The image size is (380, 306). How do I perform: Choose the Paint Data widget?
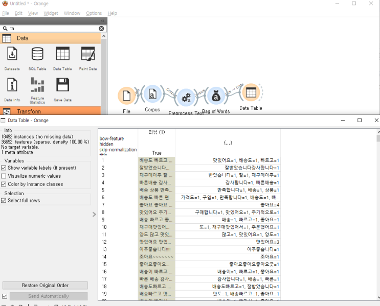pos(88,58)
